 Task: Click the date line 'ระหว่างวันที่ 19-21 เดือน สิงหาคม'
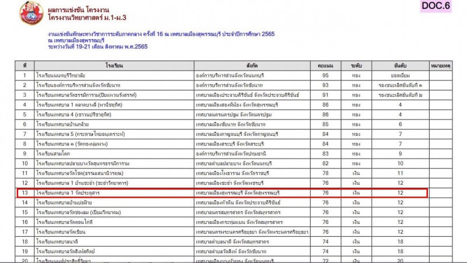coord(97,47)
